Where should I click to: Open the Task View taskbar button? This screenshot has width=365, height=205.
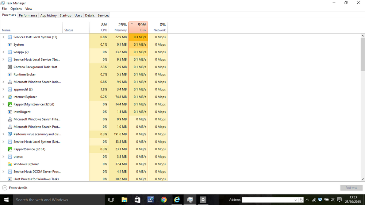[x=111, y=200]
